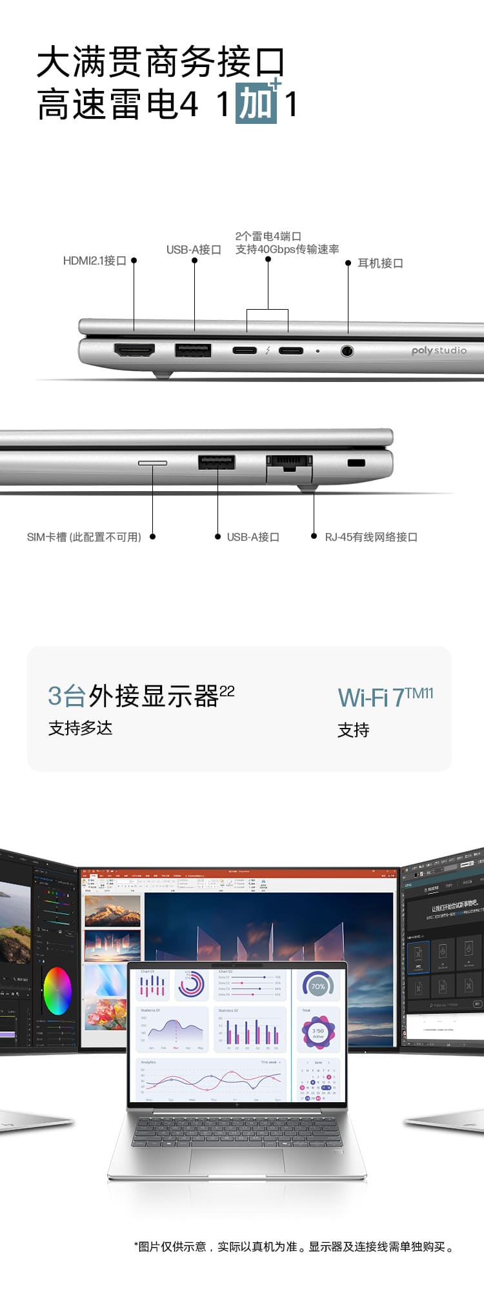
Task: Select the flowers slide thumbnail in PowerPoint
Action: 106,1014
